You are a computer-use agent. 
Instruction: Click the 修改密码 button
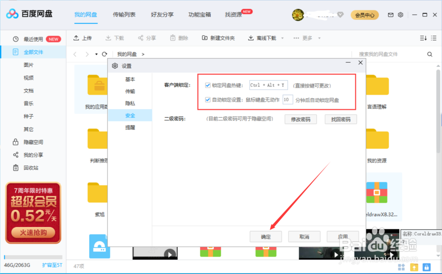coord(301,119)
